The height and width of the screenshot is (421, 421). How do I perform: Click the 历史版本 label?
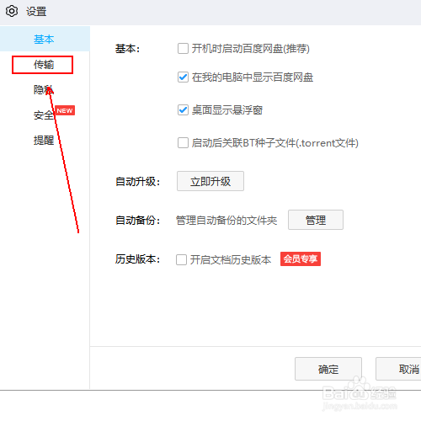(138, 259)
